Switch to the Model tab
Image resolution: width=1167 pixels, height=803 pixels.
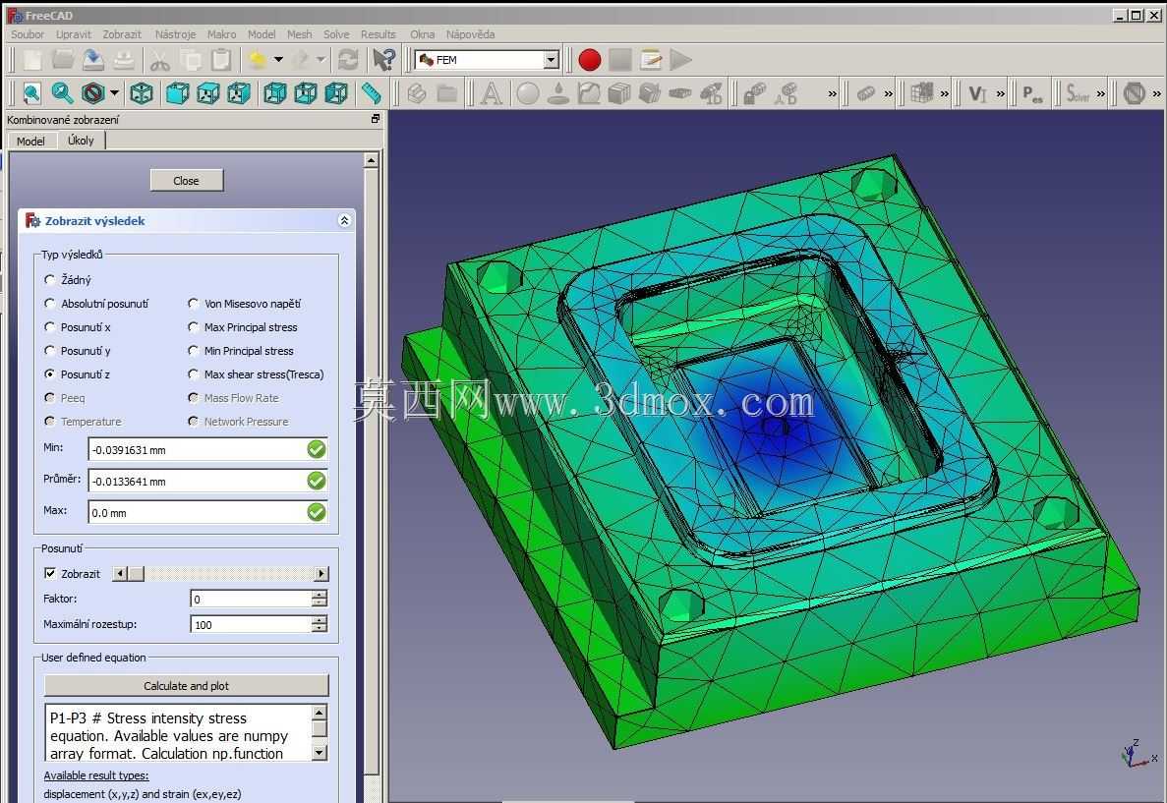click(x=30, y=141)
